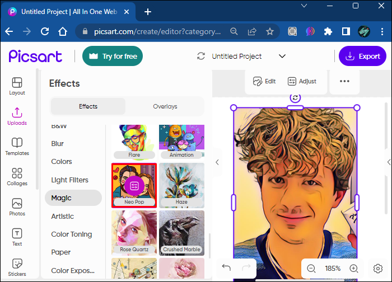Click the effects list scrollbar
The height and width of the screenshot is (282, 392).
point(209,246)
